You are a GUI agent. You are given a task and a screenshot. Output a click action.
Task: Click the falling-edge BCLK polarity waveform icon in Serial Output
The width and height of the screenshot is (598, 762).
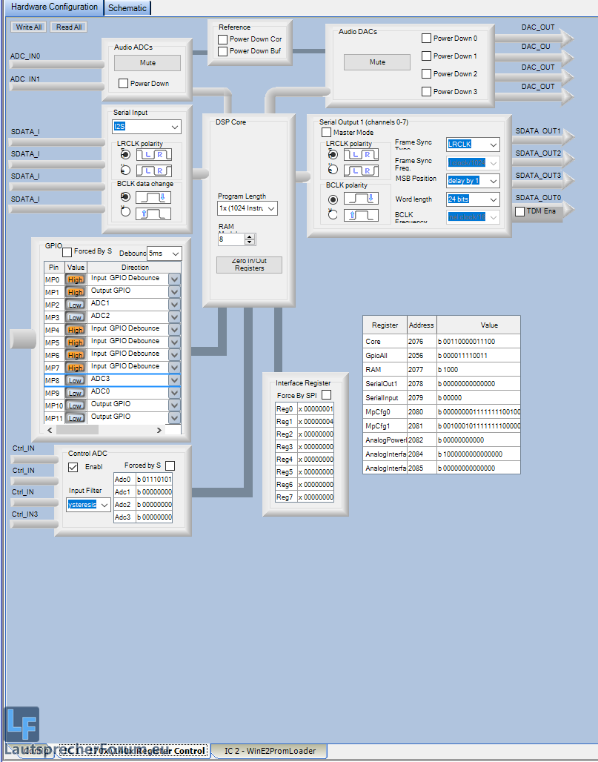[361, 199]
